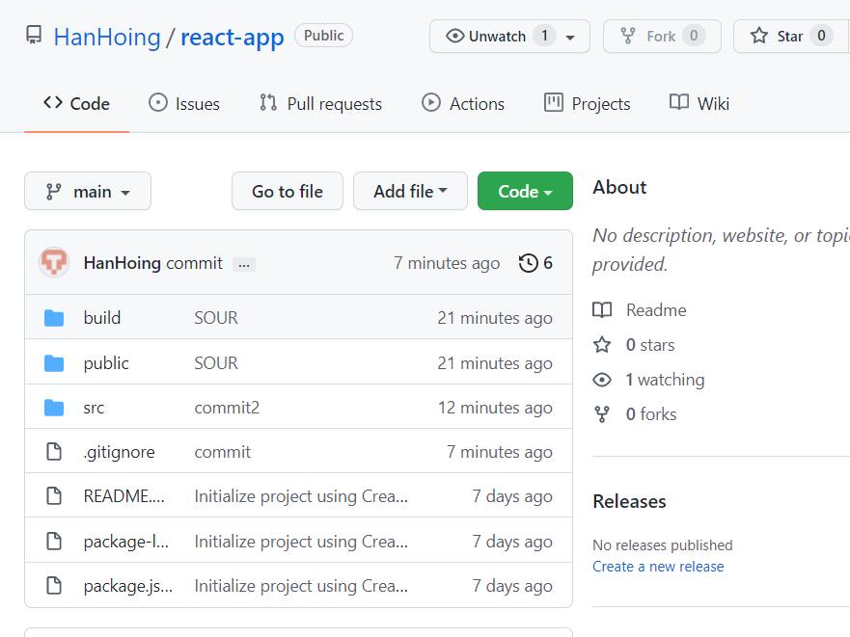The image size is (850, 637).
Task: Click the .gitignore file icon
Action: 54,451
